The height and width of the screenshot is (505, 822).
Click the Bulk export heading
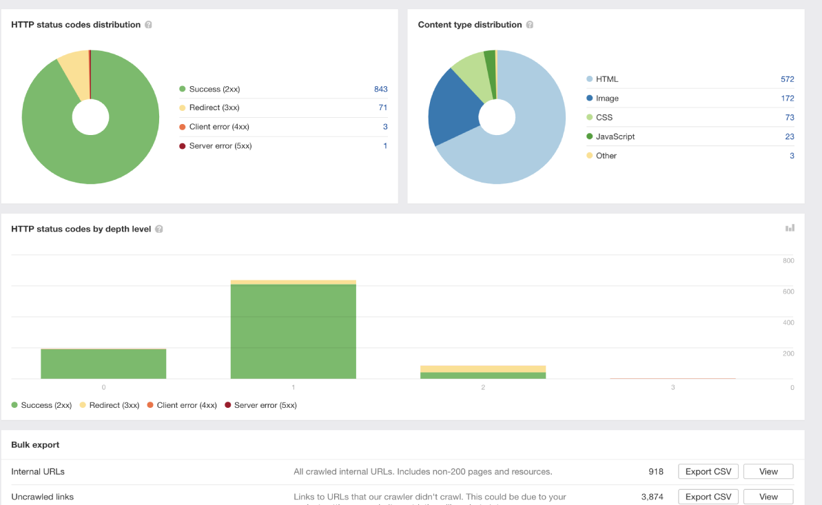click(x=35, y=444)
